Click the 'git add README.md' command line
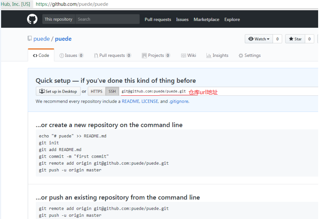Image resolution: width=320 pixels, height=219 pixels. 60,150
